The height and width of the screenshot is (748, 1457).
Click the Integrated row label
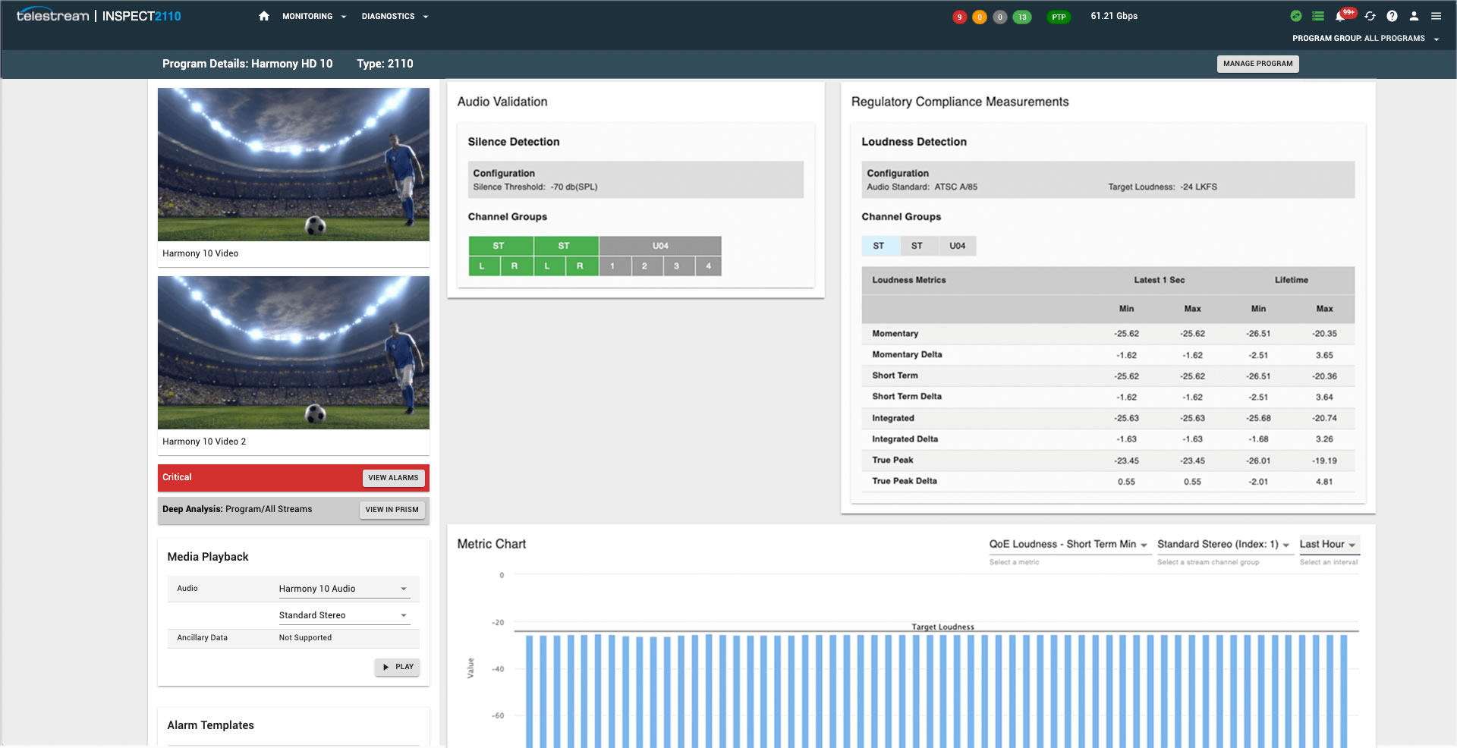tap(893, 418)
